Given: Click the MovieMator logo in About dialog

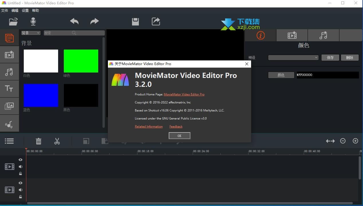Looking at the screenshot, I should click(x=120, y=80).
